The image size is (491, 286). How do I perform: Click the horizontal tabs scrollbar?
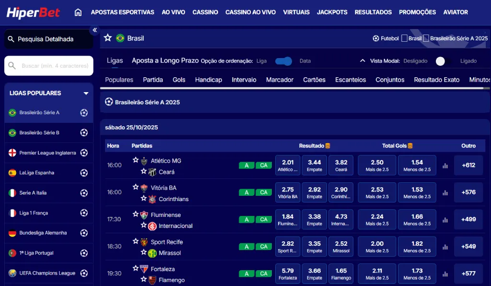[292, 89]
